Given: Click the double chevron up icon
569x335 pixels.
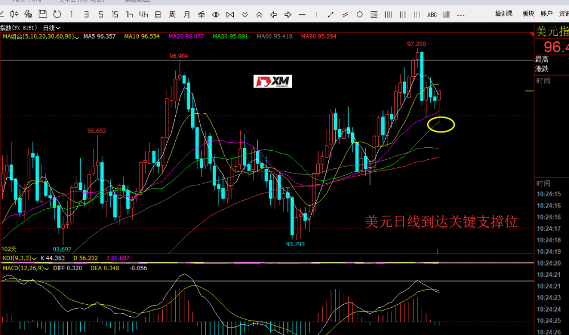Looking at the screenshot, I should coord(259,14).
